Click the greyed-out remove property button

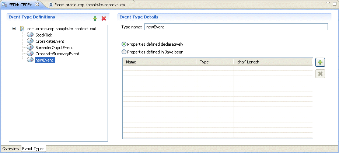click(x=320, y=74)
